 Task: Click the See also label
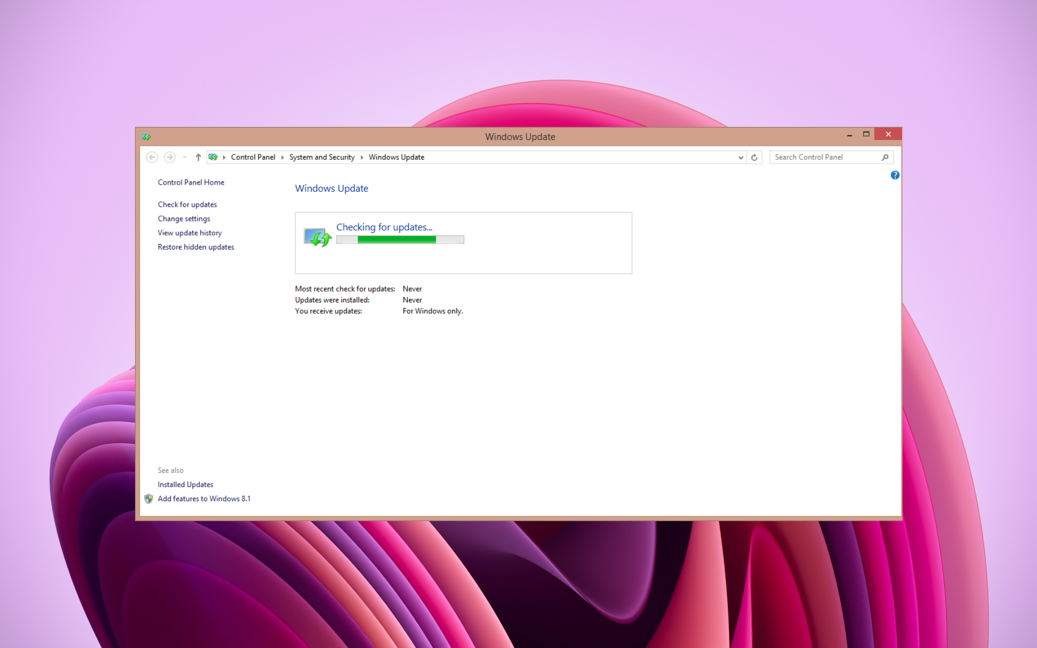[170, 470]
